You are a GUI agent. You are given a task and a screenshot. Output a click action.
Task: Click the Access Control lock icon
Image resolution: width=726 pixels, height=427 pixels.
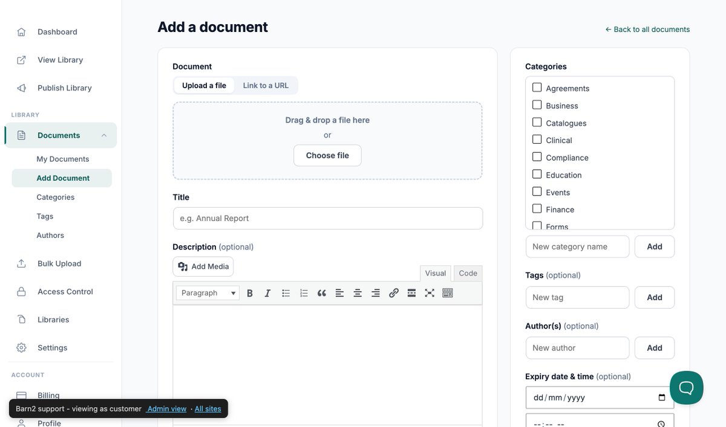(x=21, y=292)
